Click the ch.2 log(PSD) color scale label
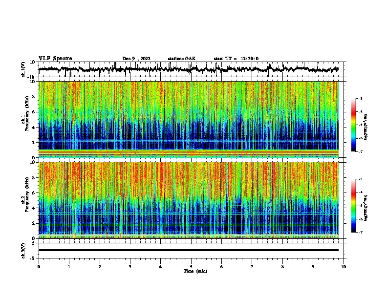 click(366, 208)
